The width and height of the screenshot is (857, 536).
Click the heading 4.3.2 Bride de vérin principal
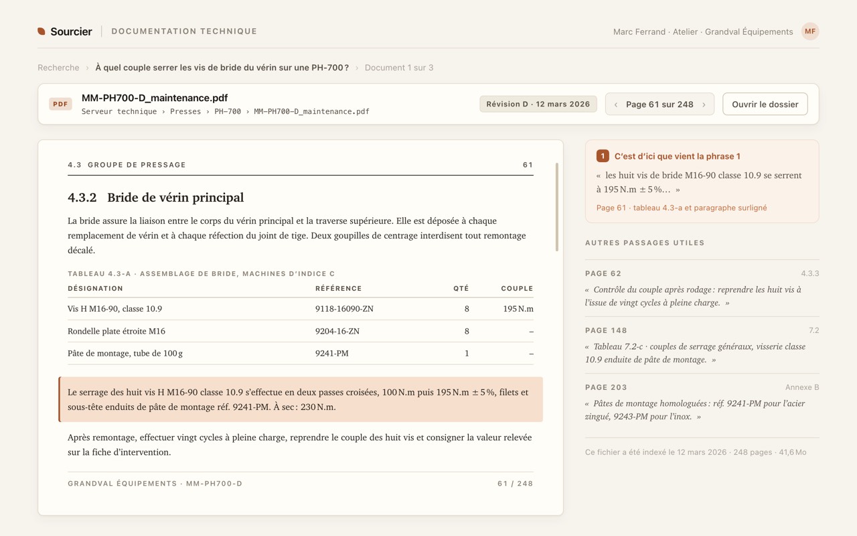coord(155,198)
